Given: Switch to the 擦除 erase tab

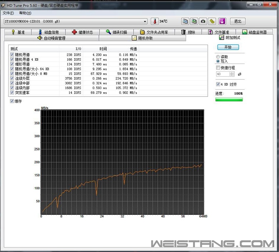Looking at the screenshot, I should [x=188, y=32].
